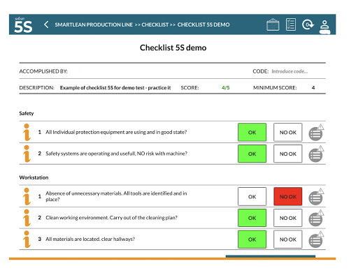The width and height of the screenshot is (358, 273).
Task: Go back using the header arrow
Action: (x=46, y=24)
